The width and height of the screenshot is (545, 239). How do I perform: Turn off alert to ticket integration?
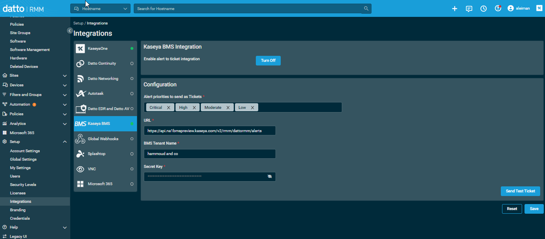[x=268, y=61]
